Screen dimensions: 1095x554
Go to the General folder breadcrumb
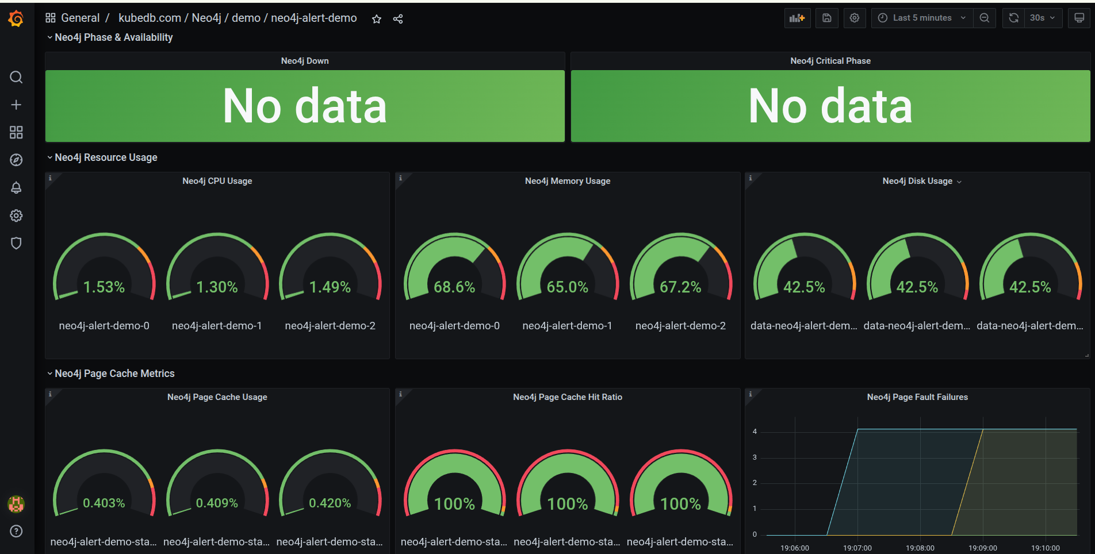click(81, 18)
